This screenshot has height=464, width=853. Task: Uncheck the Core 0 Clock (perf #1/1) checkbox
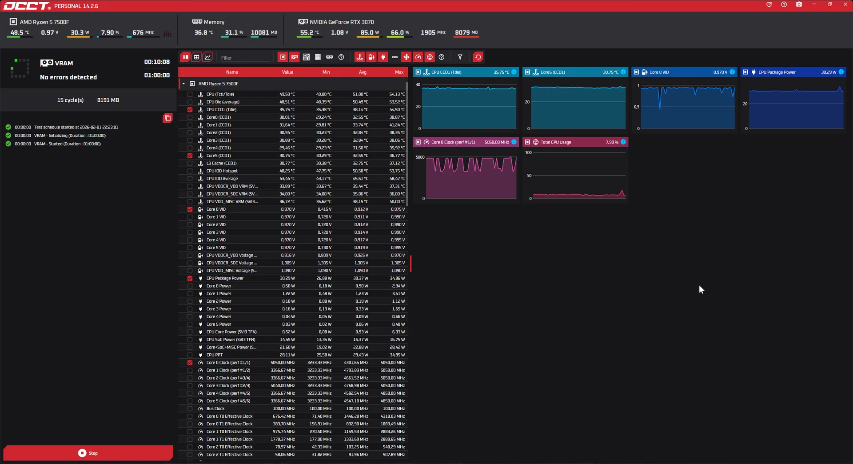click(190, 363)
